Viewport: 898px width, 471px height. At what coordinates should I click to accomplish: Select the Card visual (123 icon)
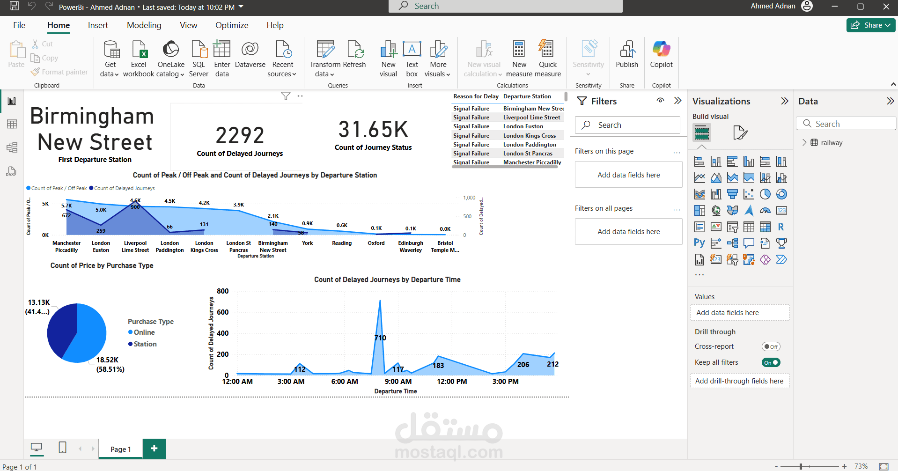[x=781, y=211]
